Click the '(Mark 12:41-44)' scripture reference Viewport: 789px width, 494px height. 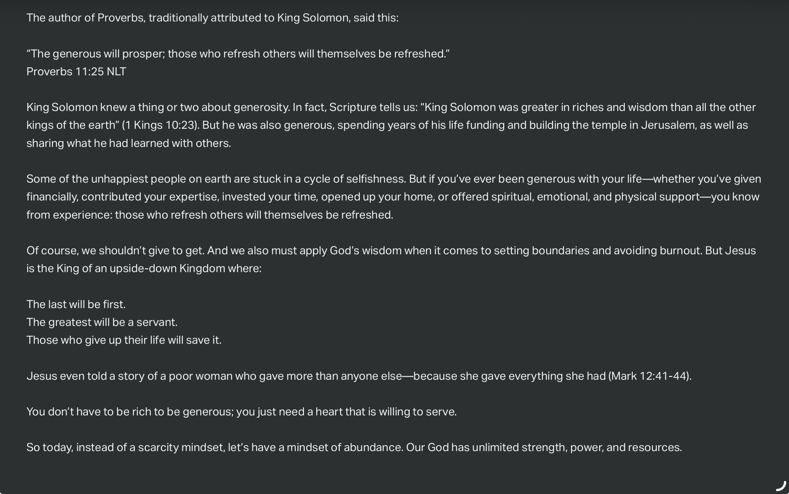tap(650, 376)
